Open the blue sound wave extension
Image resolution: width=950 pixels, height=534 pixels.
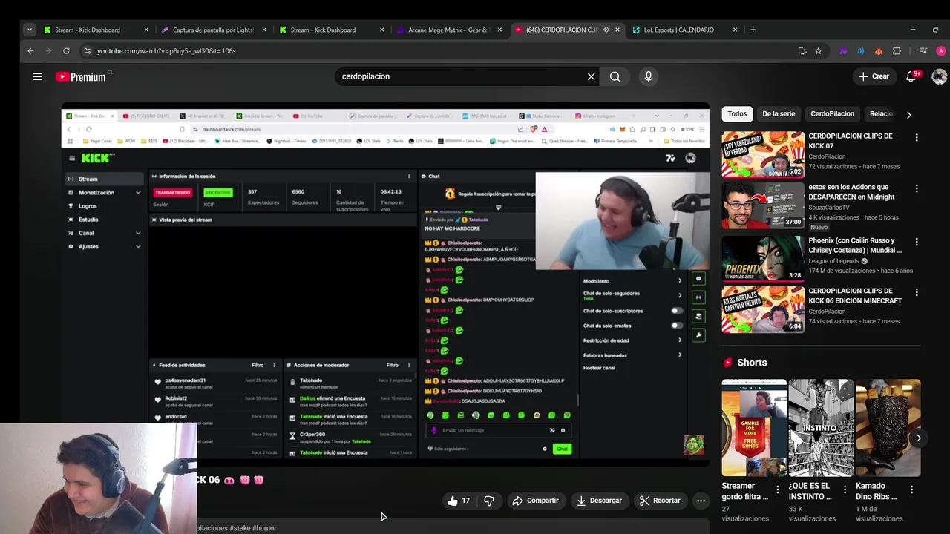861,51
